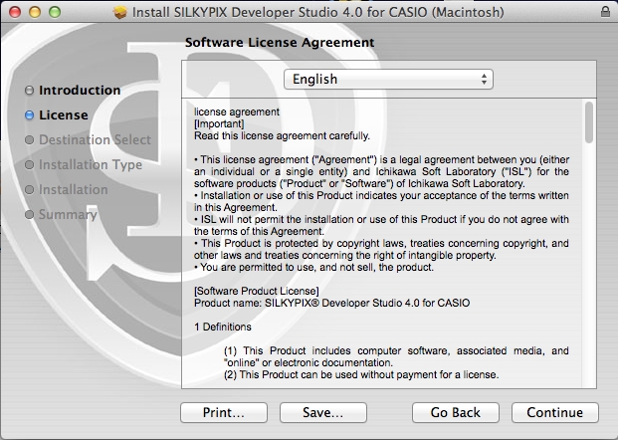Select the Introduction step in sidebar
618x440 pixels.
pyautogui.click(x=80, y=91)
